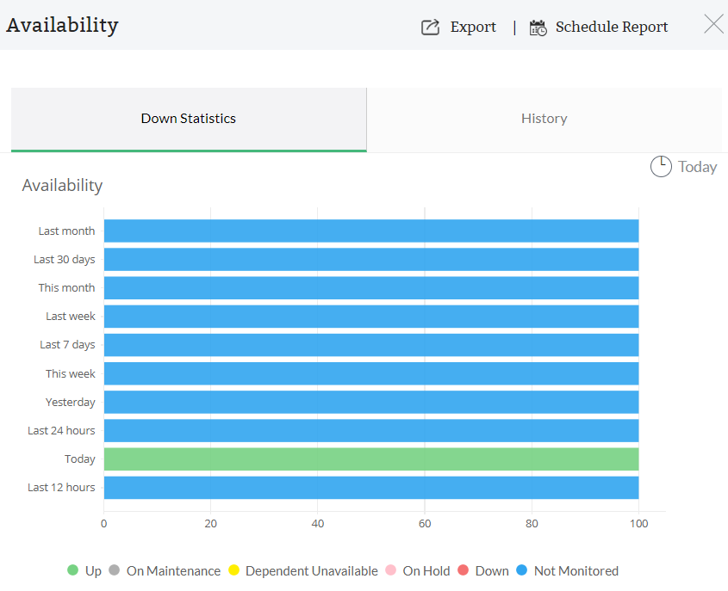Click the yellow Dependent Unavailable legend dot
Image resolution: width=728 pixels, height=591 pixels.
(x=233, y=570)
